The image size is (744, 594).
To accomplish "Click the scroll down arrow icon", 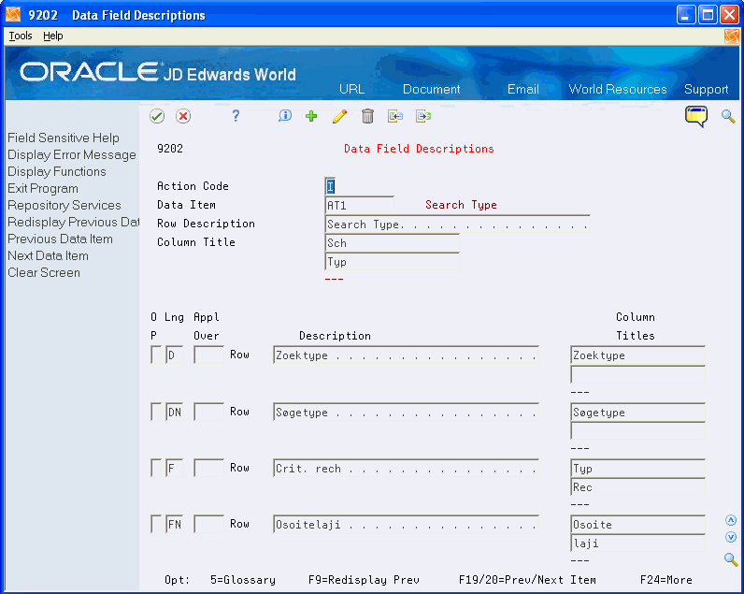I will pos(731,537).
